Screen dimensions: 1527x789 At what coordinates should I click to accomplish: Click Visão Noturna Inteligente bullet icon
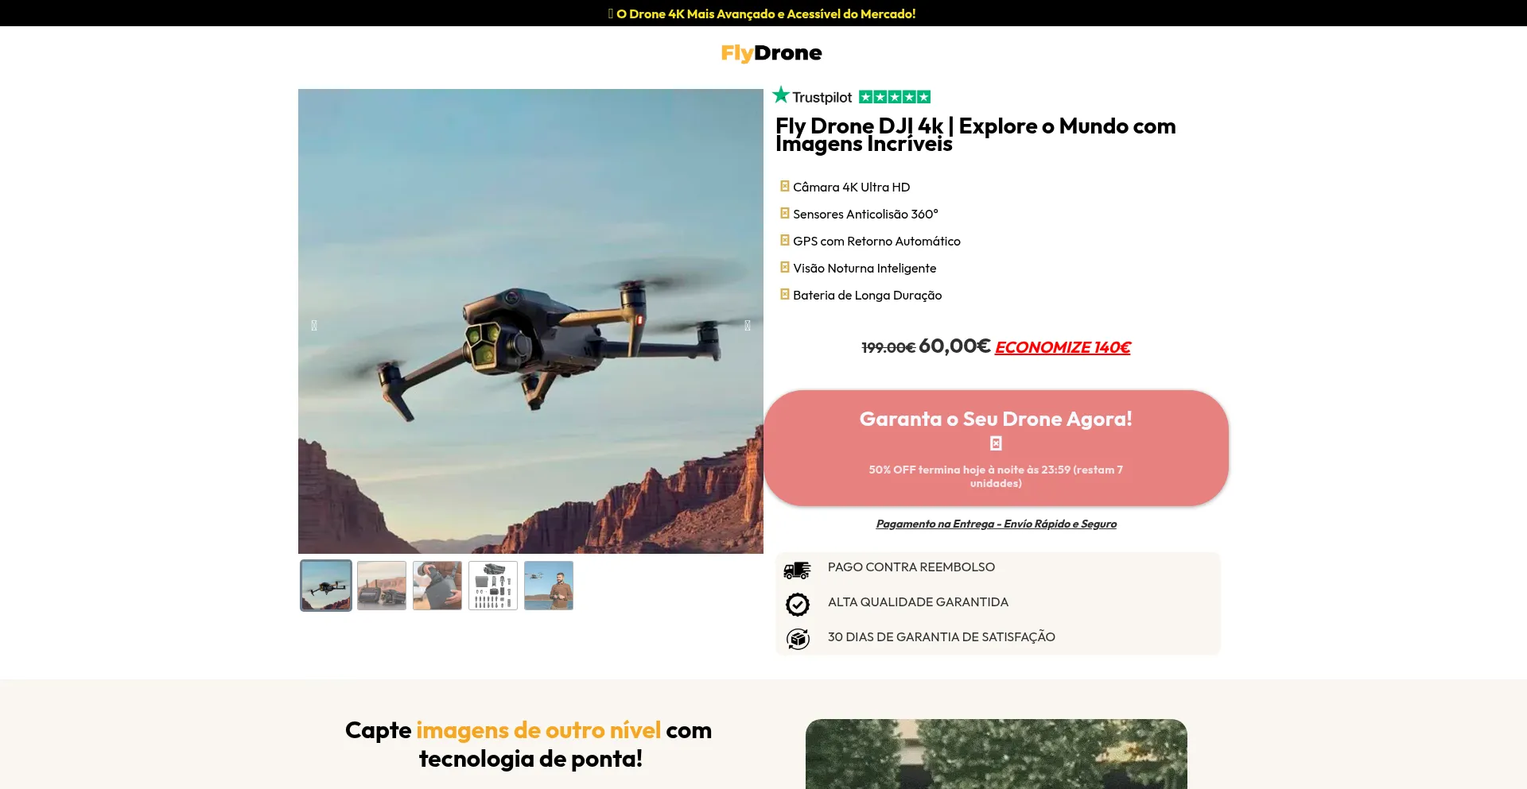click(785, 267)
